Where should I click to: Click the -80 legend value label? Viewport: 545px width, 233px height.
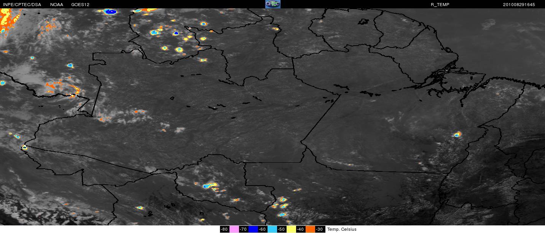point(224,229)
